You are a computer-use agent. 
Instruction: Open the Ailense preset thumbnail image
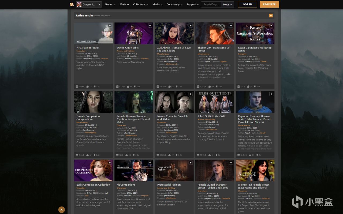click(x=255, y=170)
